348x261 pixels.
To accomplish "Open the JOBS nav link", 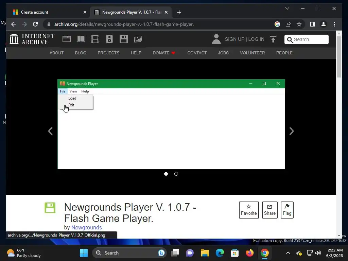I will click(x=223, y=53).
